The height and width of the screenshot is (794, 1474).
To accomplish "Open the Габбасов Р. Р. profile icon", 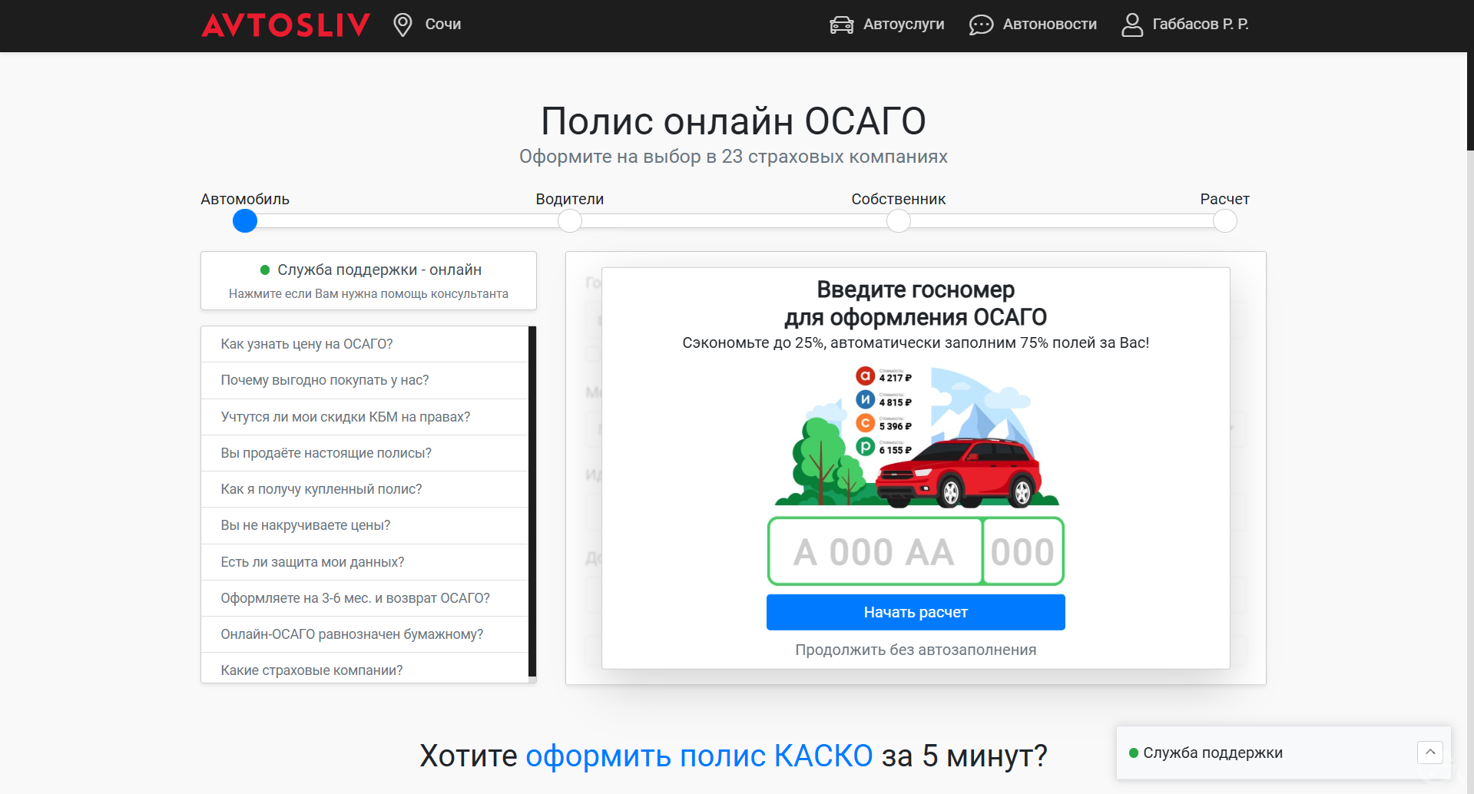I will tap(1131, 24).
